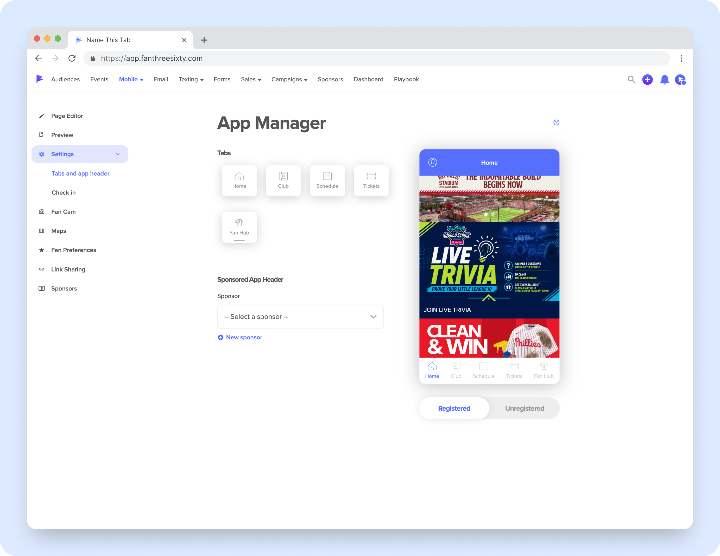Click the New sponsor link
Viewport: 720px width, 556px height.
[x=240, y=337]
